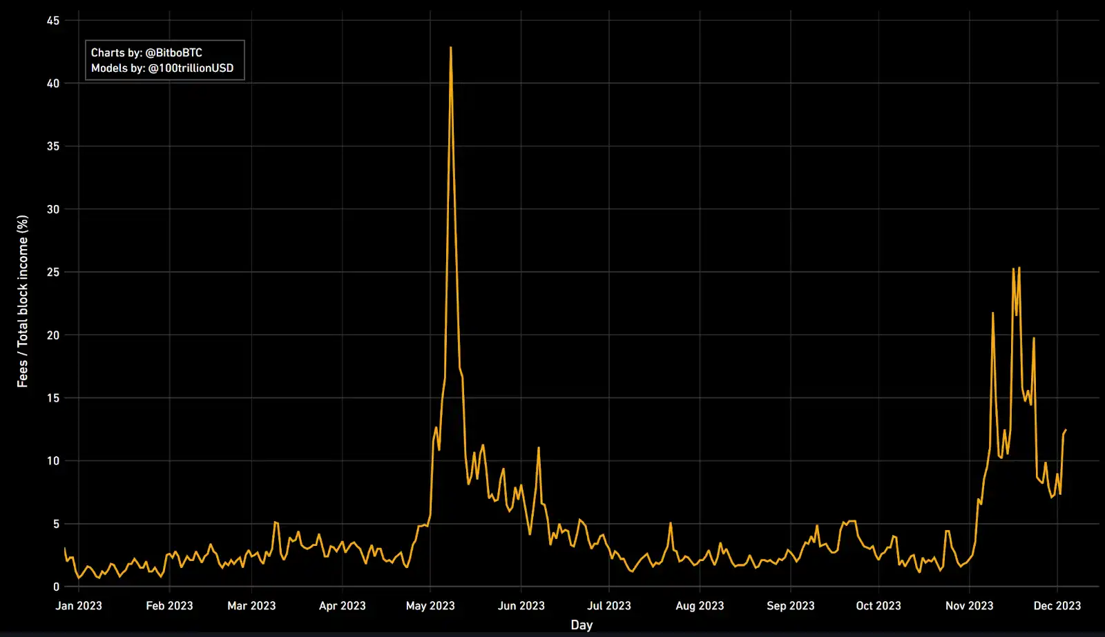
Task: Select the 'May 2023' x-axis label
Action: coord(430,605)
